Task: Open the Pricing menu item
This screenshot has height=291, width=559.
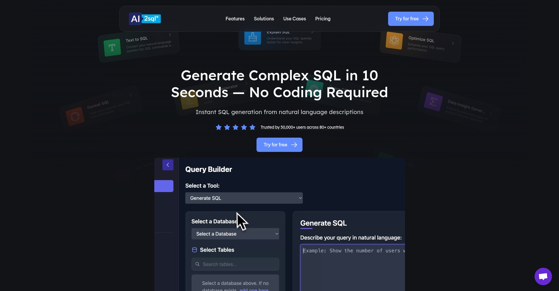Action: pos(323,19)
